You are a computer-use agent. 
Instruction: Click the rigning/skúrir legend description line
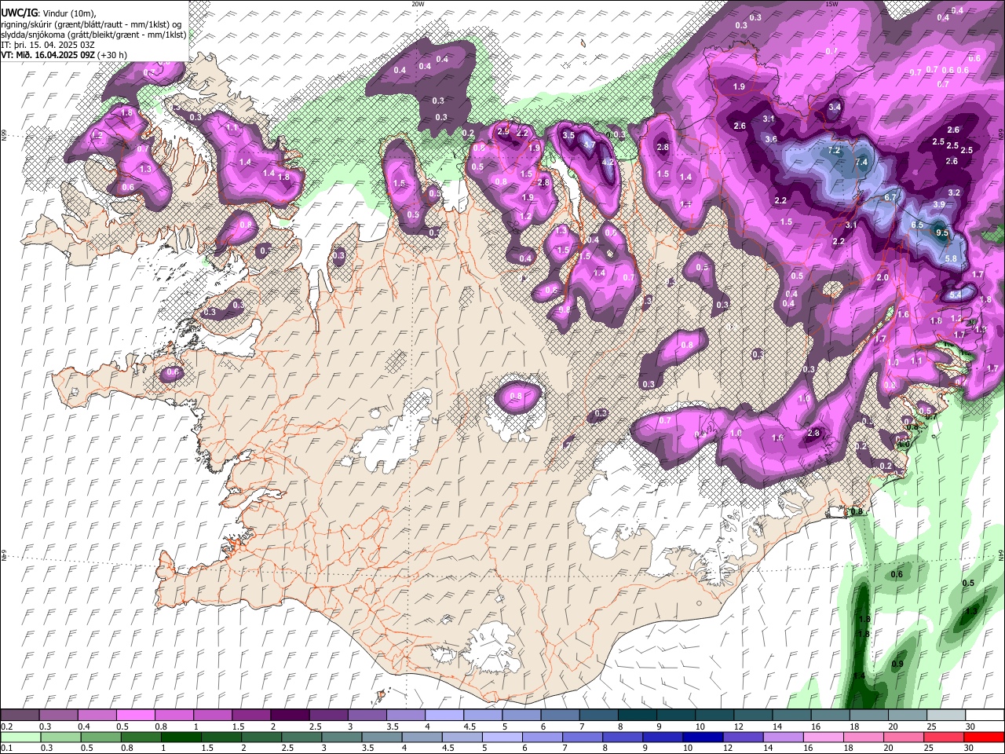click(90, 24)
